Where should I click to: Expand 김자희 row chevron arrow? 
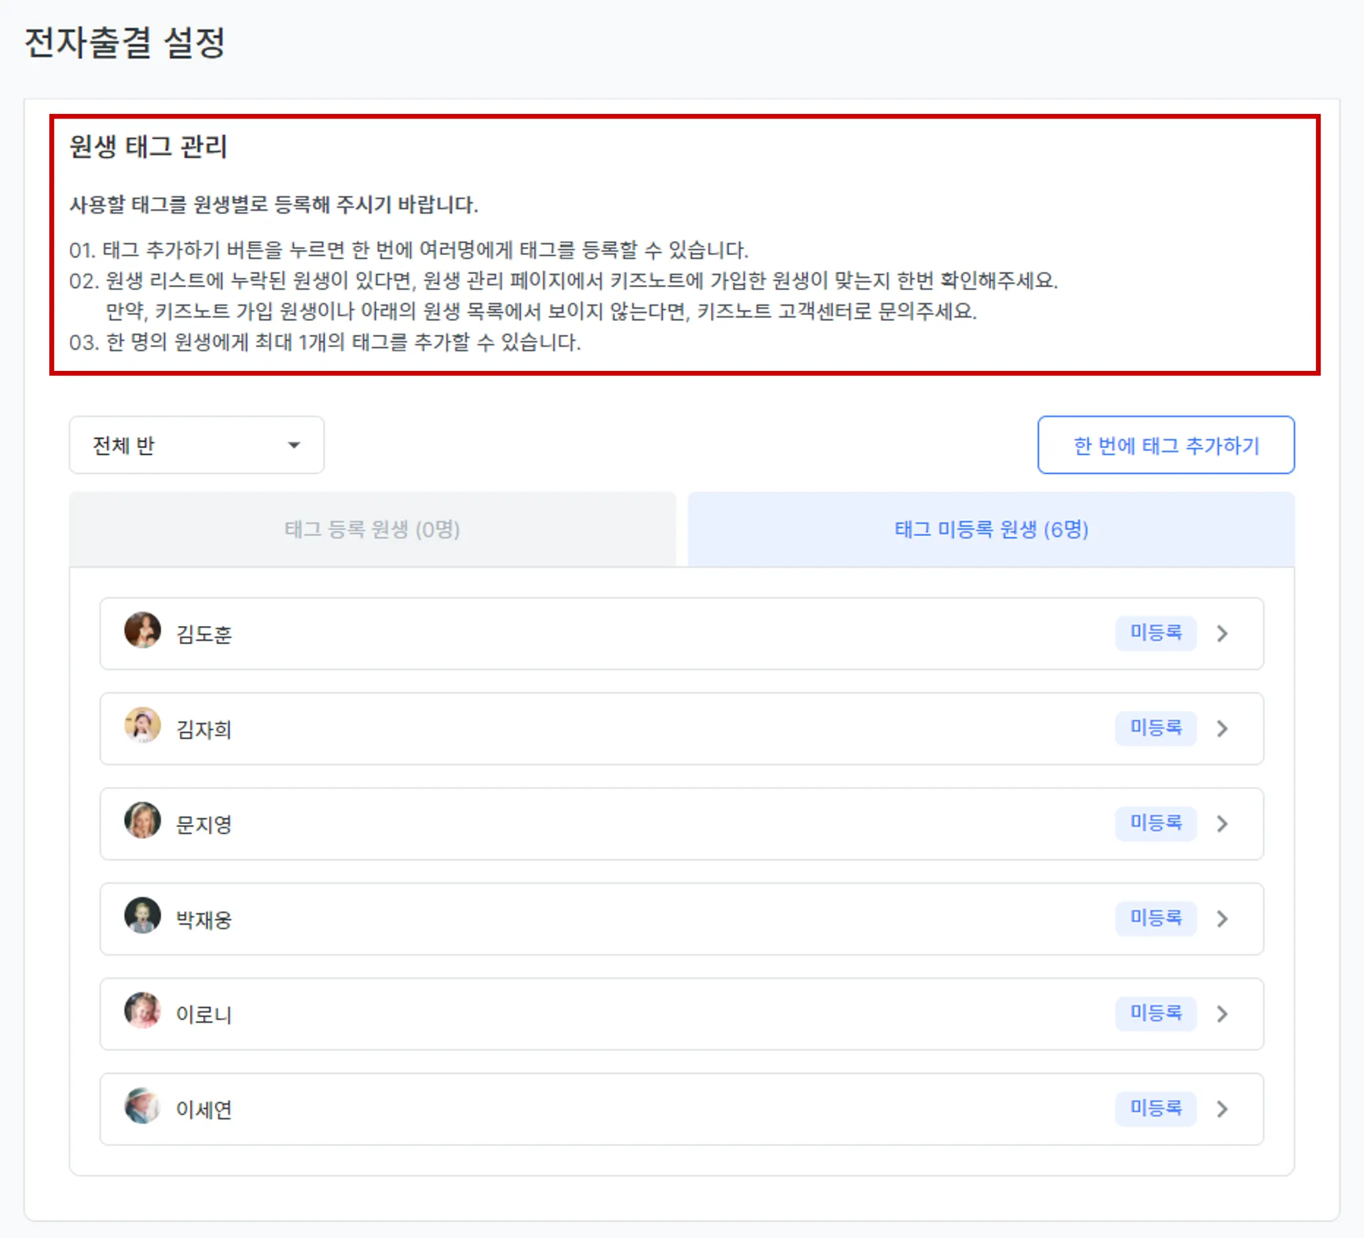tap(1222, 729)
